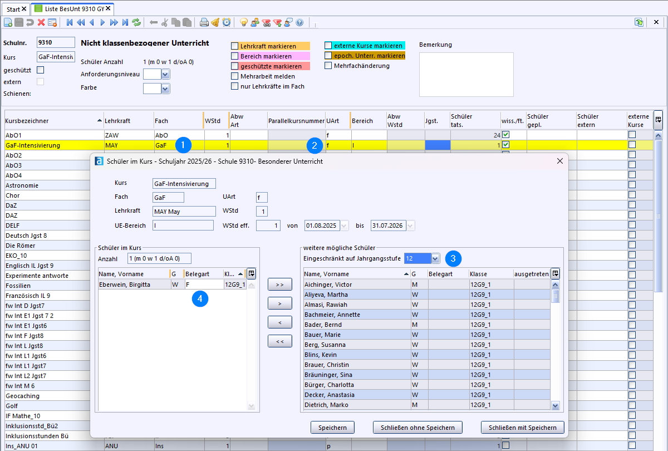This screenshot has width=668, height=451.
Task: Open help via blue question mark icon
Action: [x=299, y=22]
